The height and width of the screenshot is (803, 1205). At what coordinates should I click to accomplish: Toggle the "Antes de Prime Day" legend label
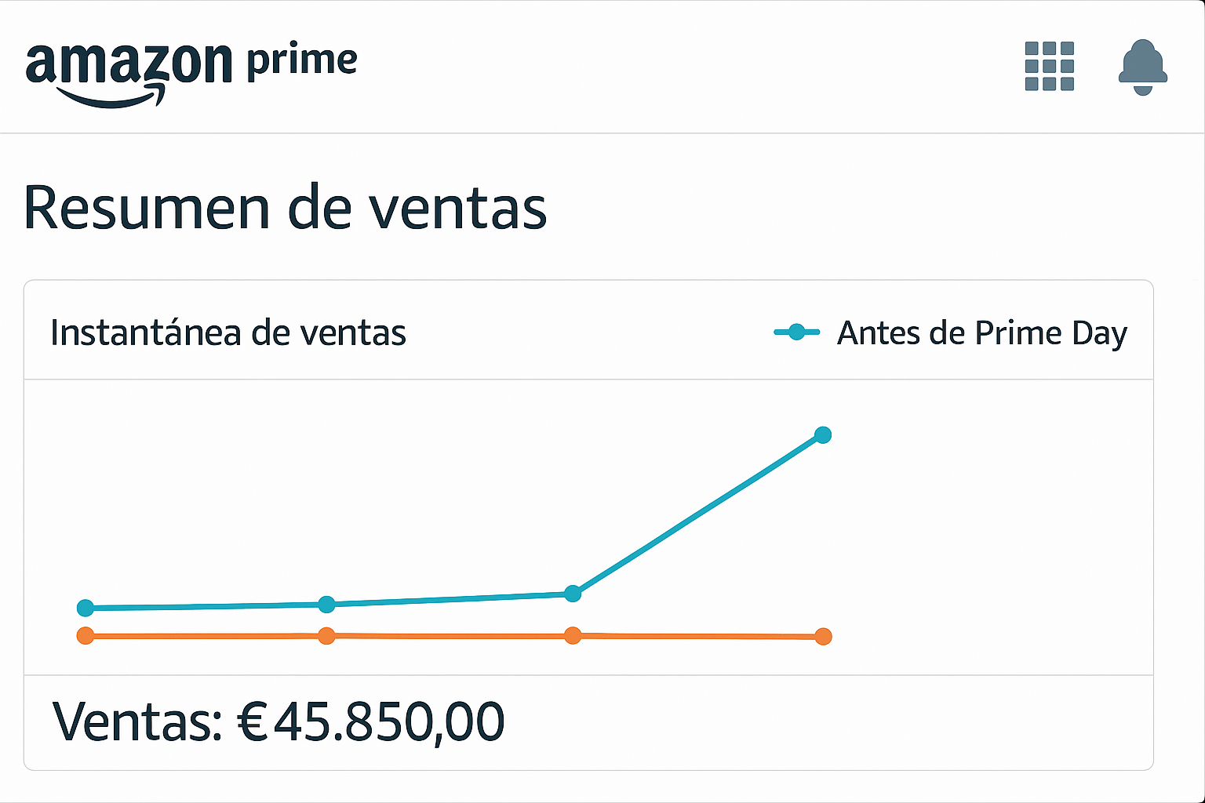tap(981, 333)
